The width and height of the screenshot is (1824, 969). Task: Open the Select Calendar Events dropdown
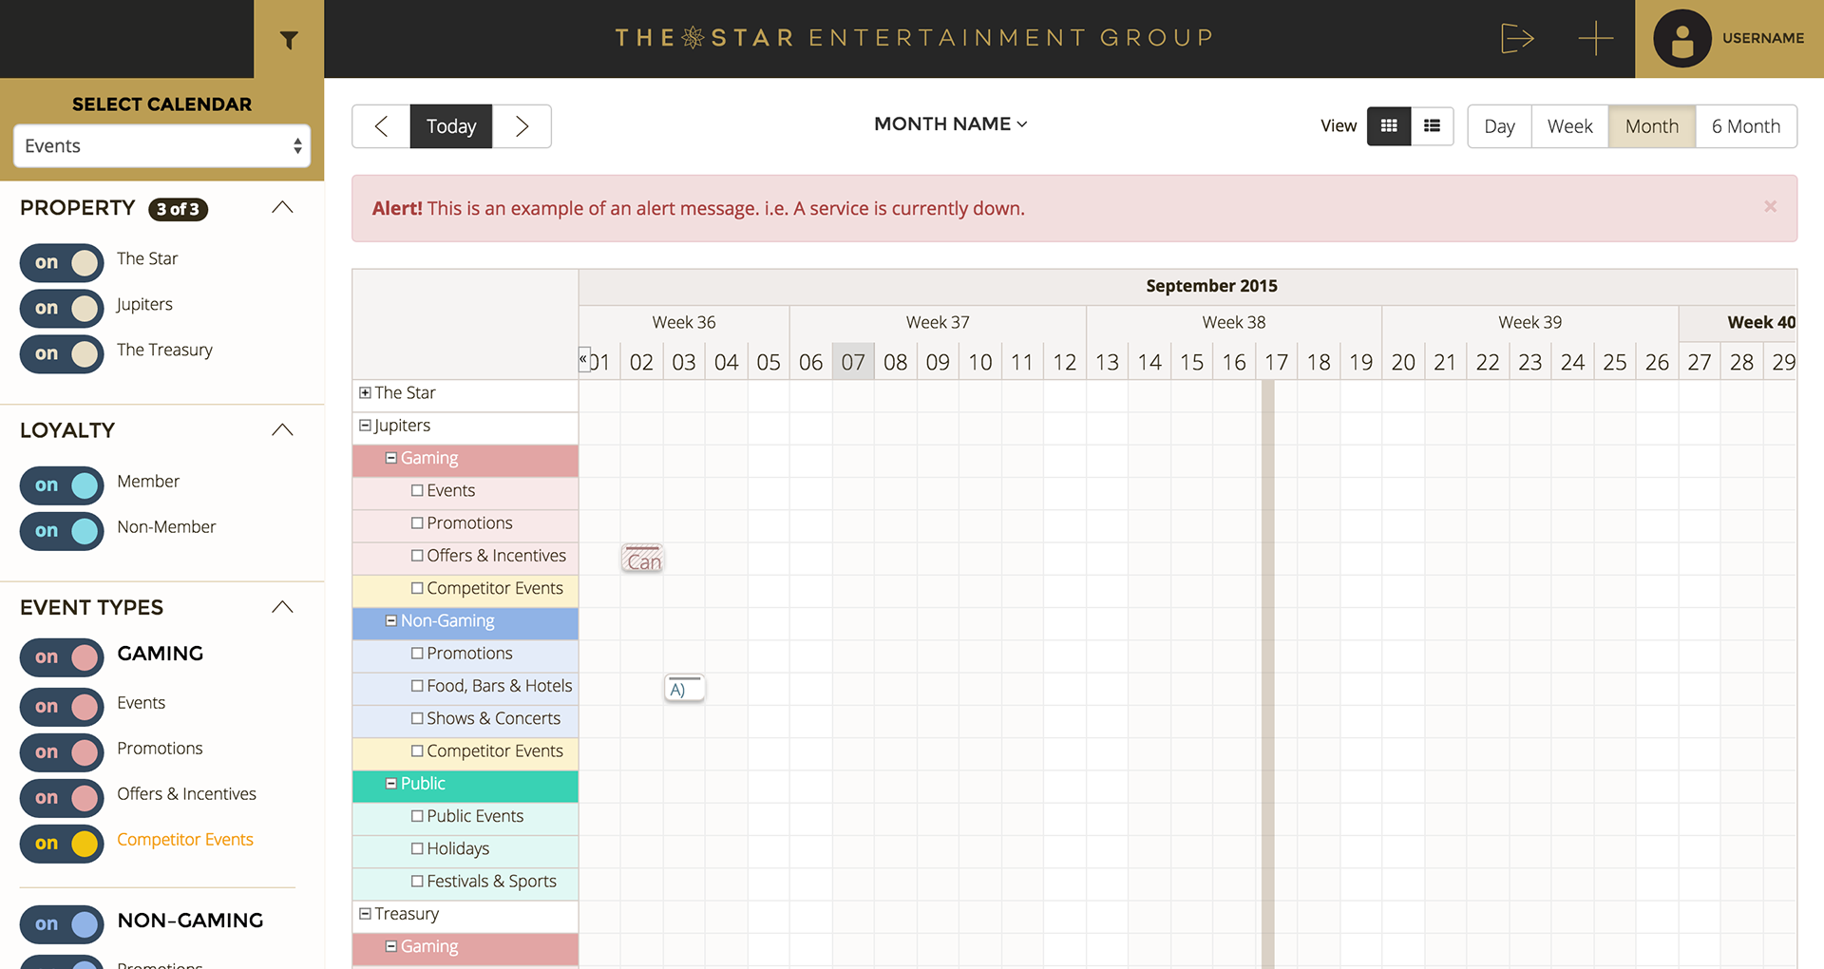coord(161,146)
